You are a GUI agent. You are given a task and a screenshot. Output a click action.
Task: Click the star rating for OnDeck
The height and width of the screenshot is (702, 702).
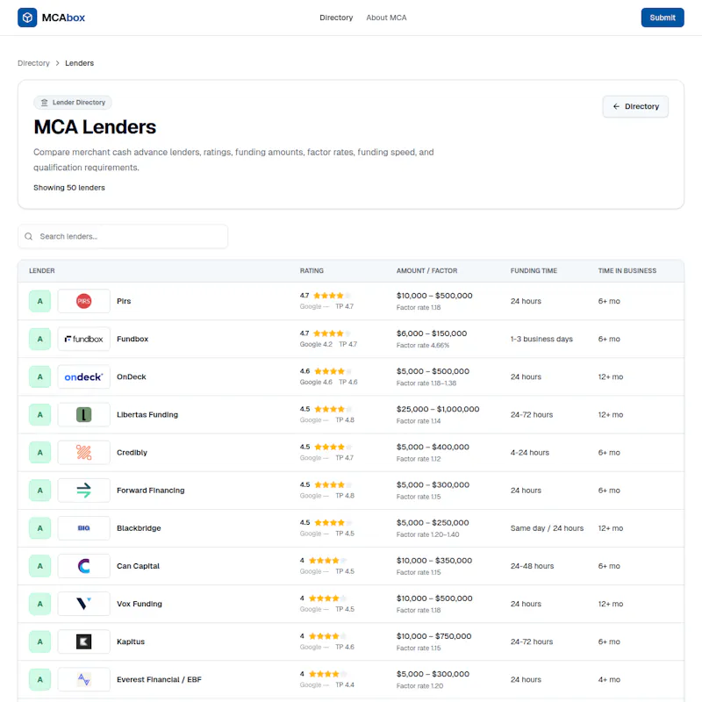click(x=333, y=371)
